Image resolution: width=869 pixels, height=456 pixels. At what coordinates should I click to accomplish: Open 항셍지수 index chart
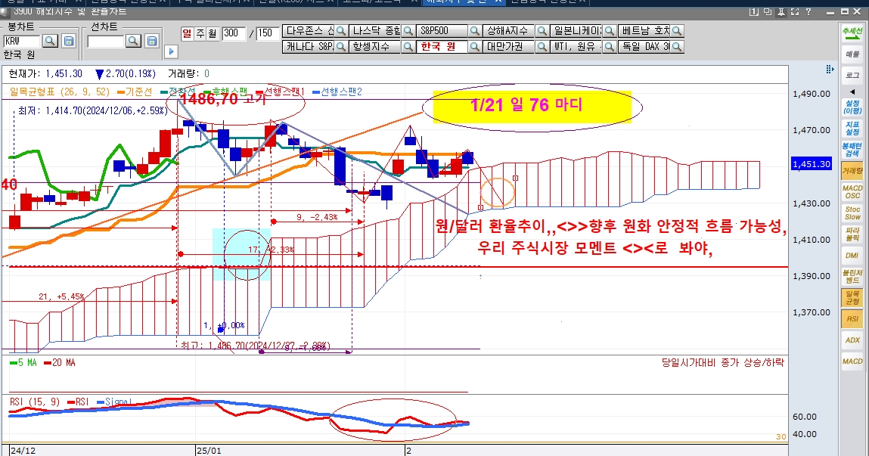coord(375,47)
